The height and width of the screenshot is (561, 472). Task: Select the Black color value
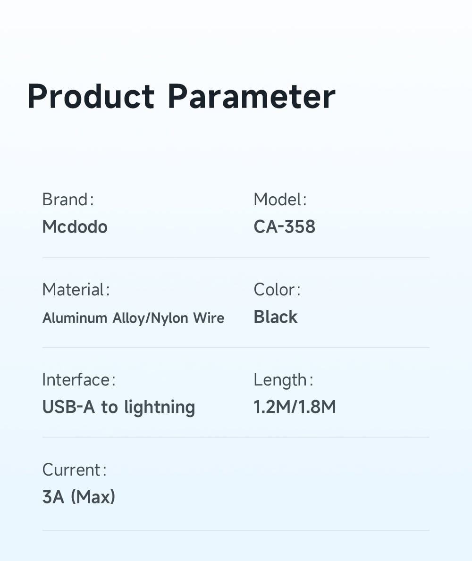(276, 317)
